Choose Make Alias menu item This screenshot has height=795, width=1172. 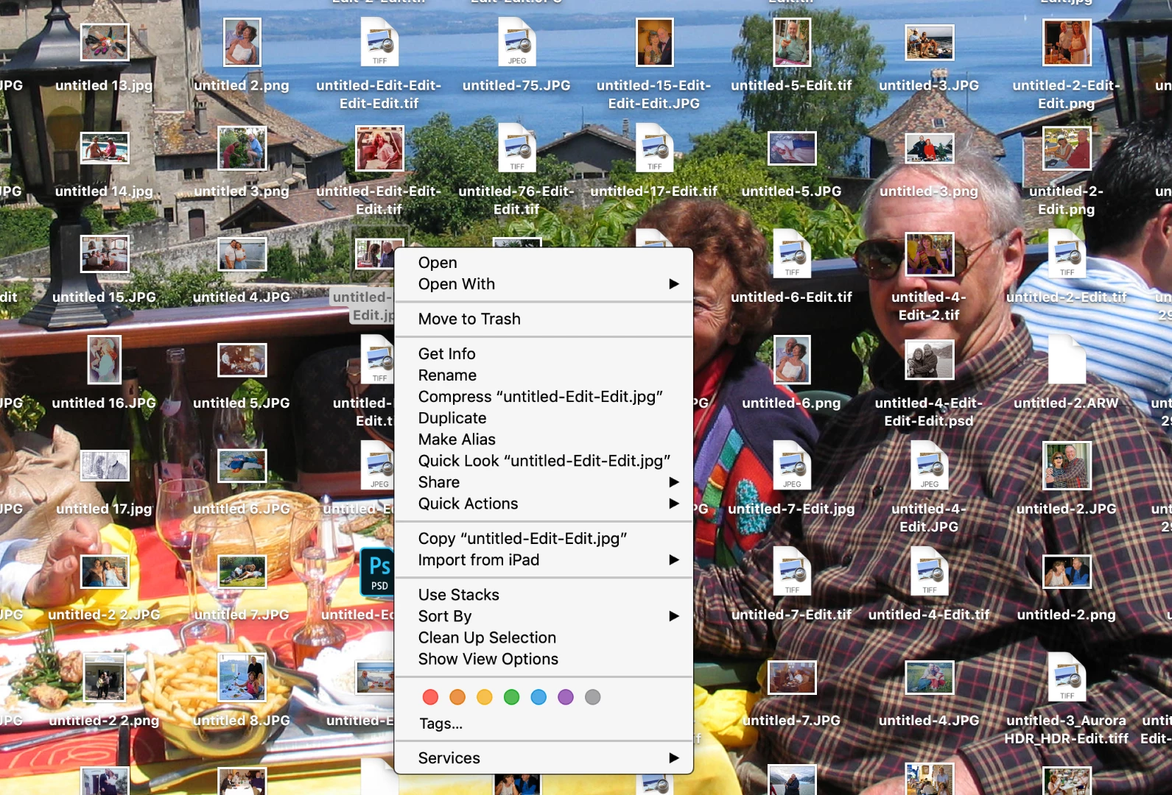(544, 439)
